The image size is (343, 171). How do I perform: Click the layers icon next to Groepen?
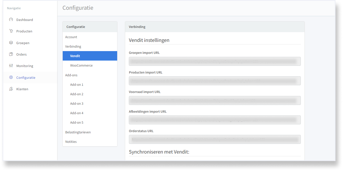pyautogui.click(x=11, y=42)
